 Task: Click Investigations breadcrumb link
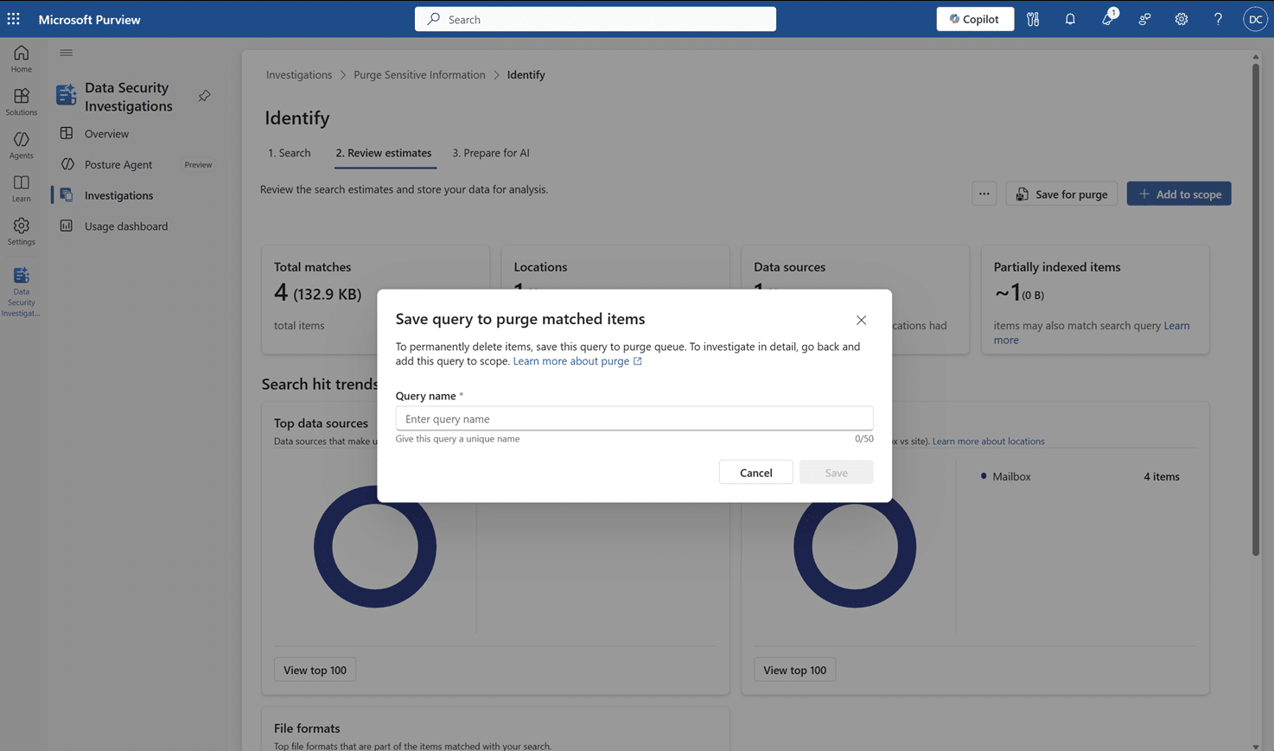click(x=299, y=74)
